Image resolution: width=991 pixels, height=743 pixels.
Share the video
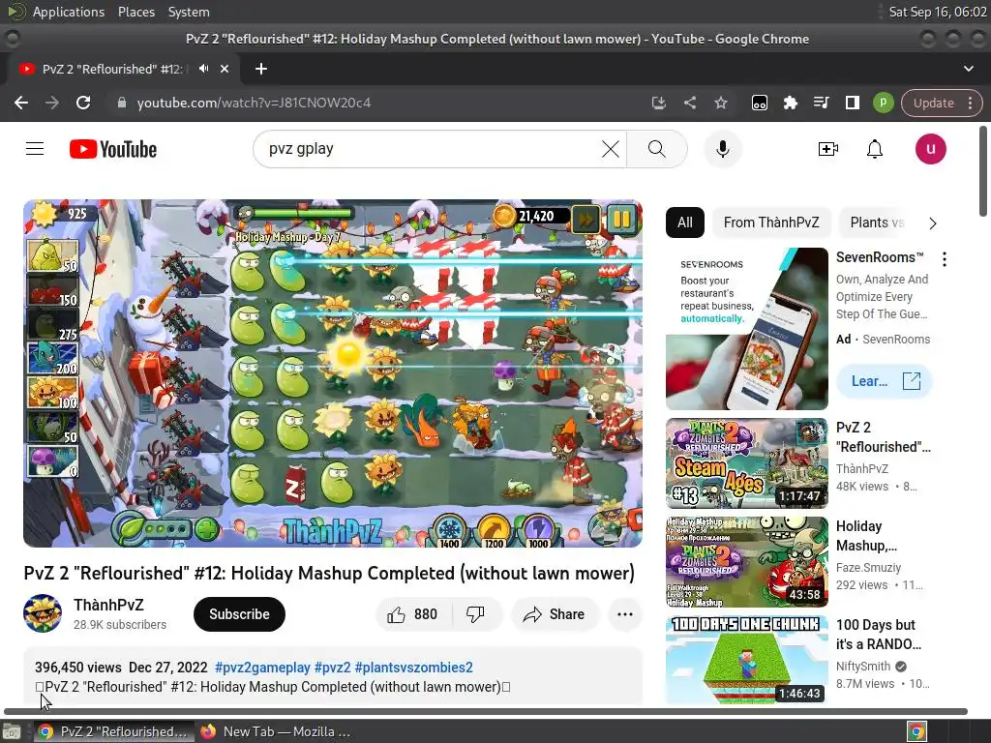(555, 614)
